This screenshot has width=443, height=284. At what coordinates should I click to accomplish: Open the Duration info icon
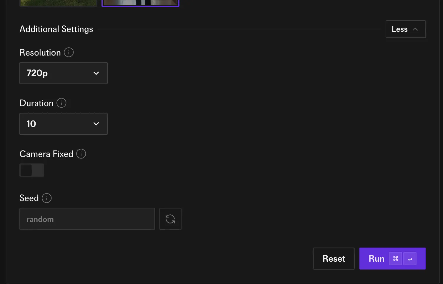(x=61, y=103)
